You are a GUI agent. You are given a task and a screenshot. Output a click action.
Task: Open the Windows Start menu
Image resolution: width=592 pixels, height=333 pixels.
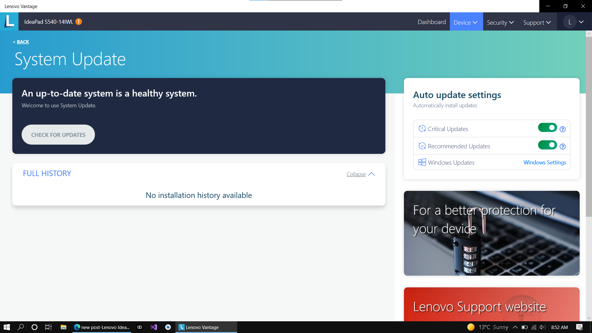click(x=7, y=327)
